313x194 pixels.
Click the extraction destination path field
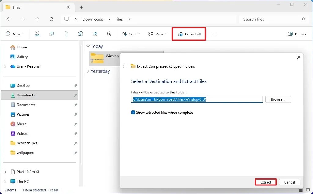pos(197,99)
